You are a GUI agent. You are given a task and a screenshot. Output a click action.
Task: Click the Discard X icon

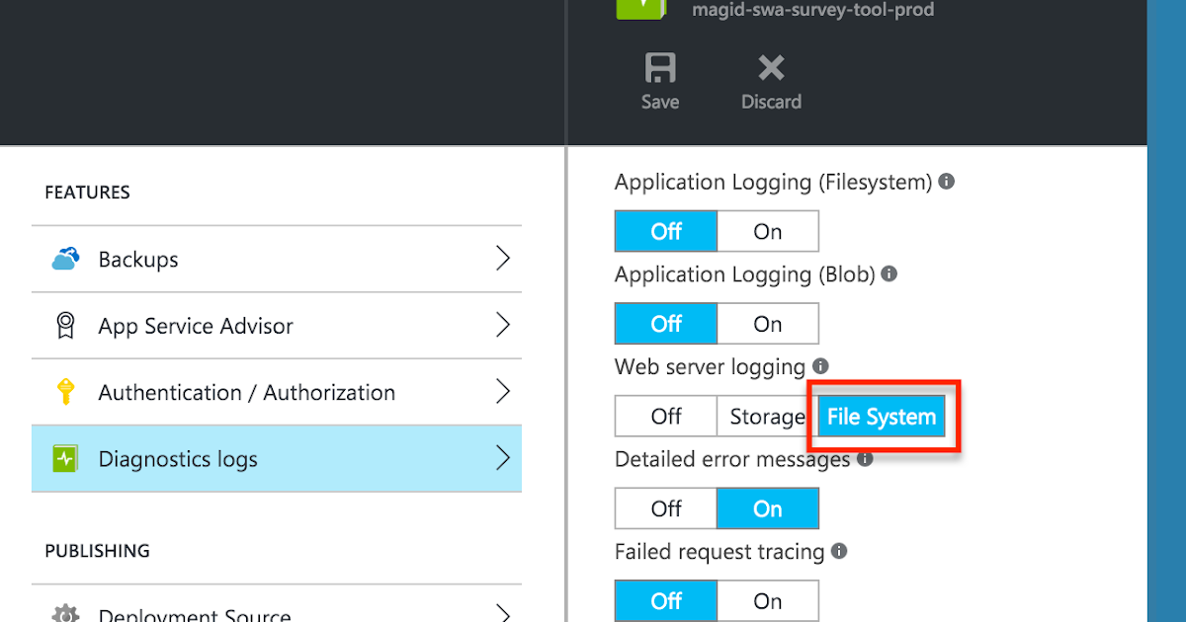point(771,68)
